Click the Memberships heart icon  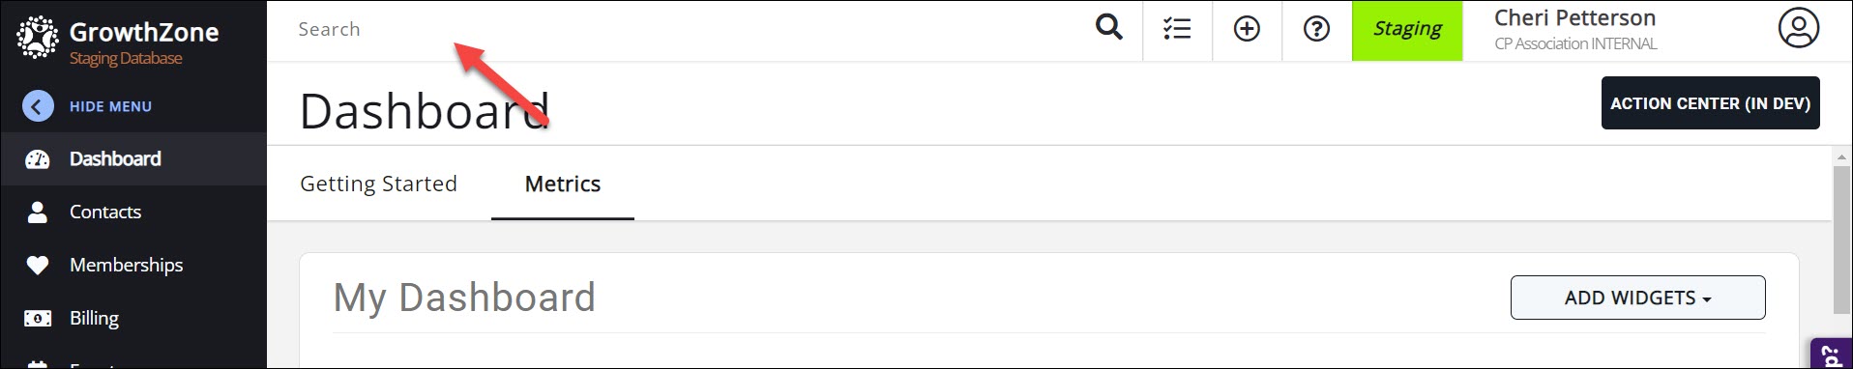click(x=38, y=265)
